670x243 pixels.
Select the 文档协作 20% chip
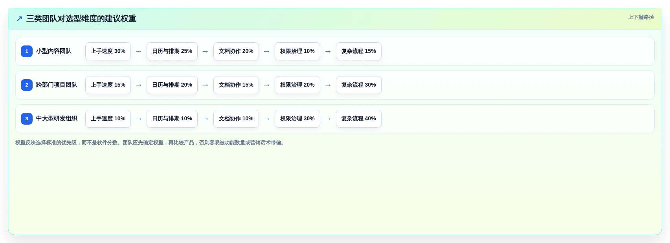click(236, 51)
